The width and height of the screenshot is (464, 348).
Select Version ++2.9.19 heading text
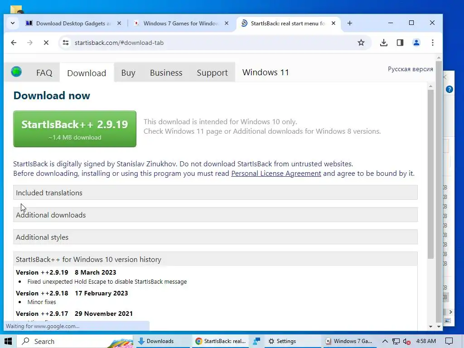(42, 272)
